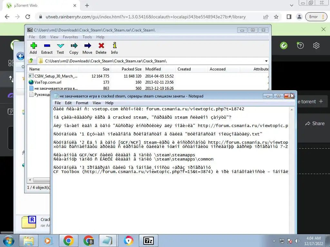Dismiss the green banner with X
Image resolution: width=330 pixels, height=247 pixels.
pos(324,29)
